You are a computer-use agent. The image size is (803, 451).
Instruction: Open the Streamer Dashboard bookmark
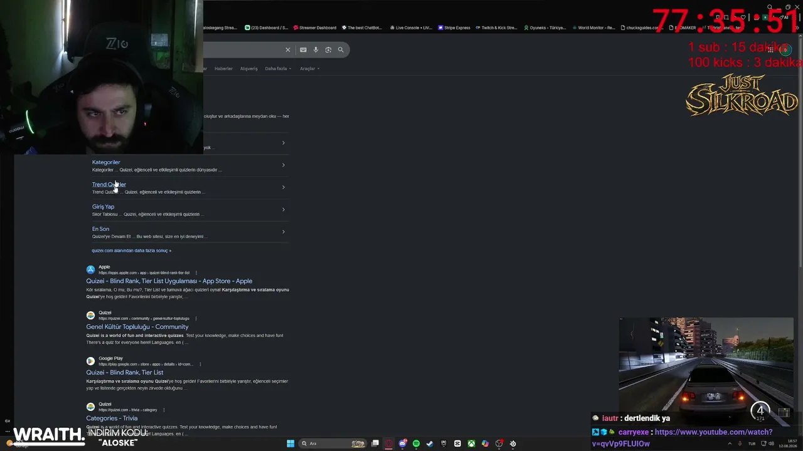coord(314,28)
